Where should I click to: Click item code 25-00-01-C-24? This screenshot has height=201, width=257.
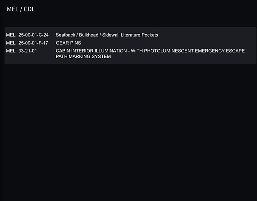pyautogui.click(x=33, y=35)
